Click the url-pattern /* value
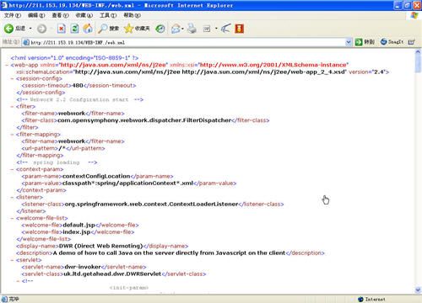This screenshot has width=422, height=303. [62, 148]
